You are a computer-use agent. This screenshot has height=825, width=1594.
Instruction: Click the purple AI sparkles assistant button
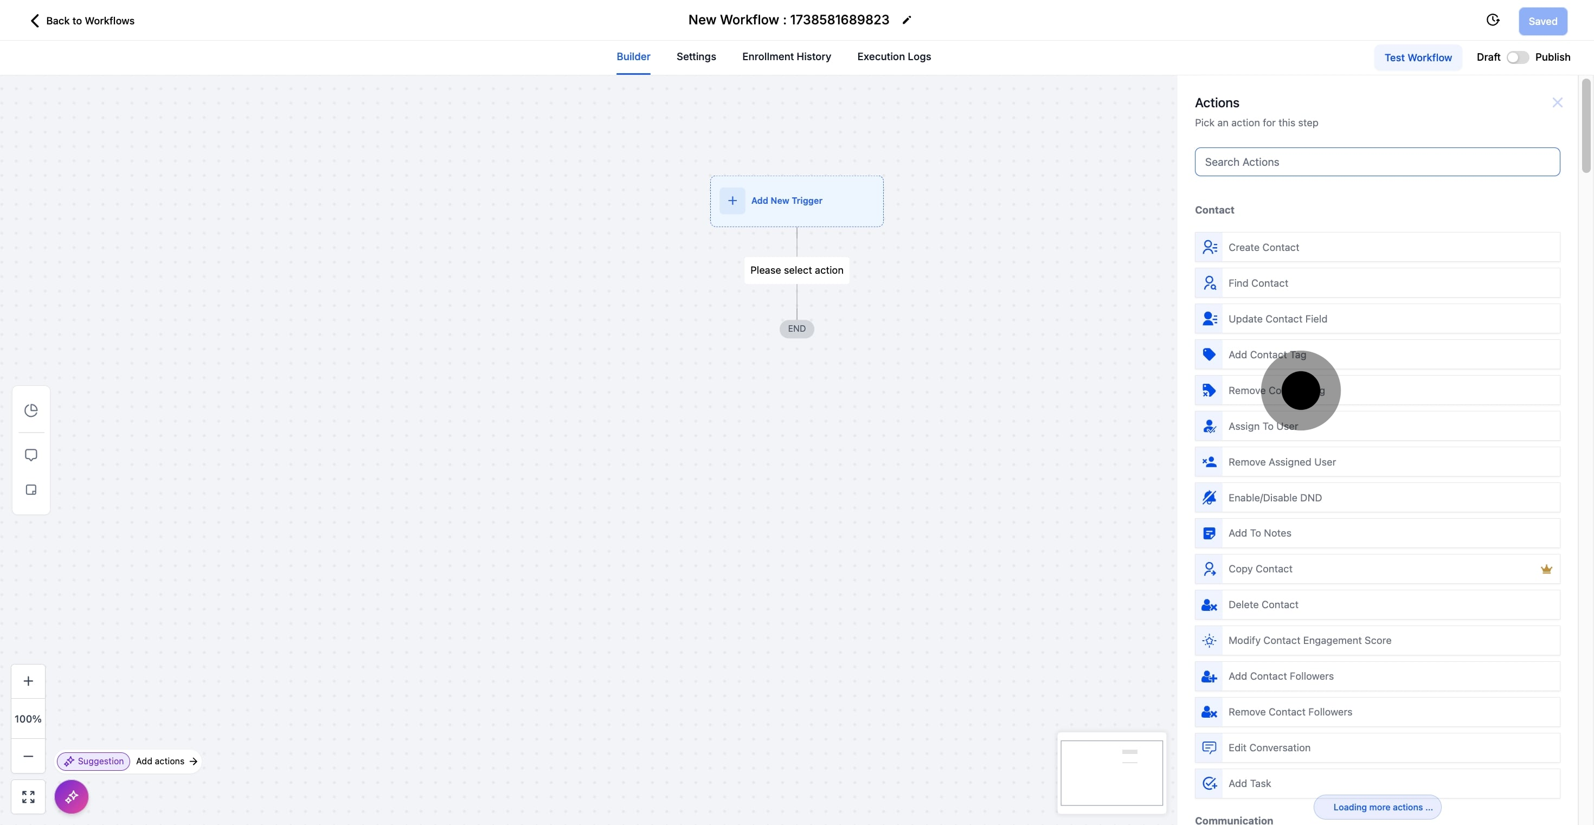pos(71,797)
